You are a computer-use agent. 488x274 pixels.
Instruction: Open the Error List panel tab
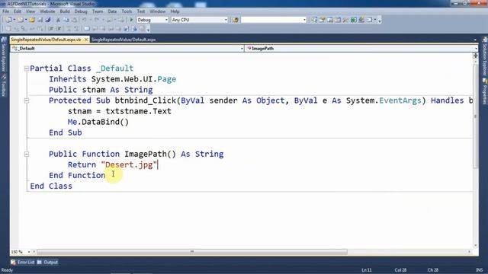pos(23,262)
